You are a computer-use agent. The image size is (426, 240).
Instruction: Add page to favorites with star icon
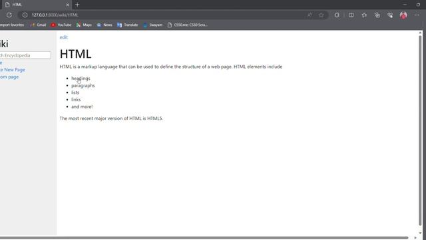click(x=321, y=15)
